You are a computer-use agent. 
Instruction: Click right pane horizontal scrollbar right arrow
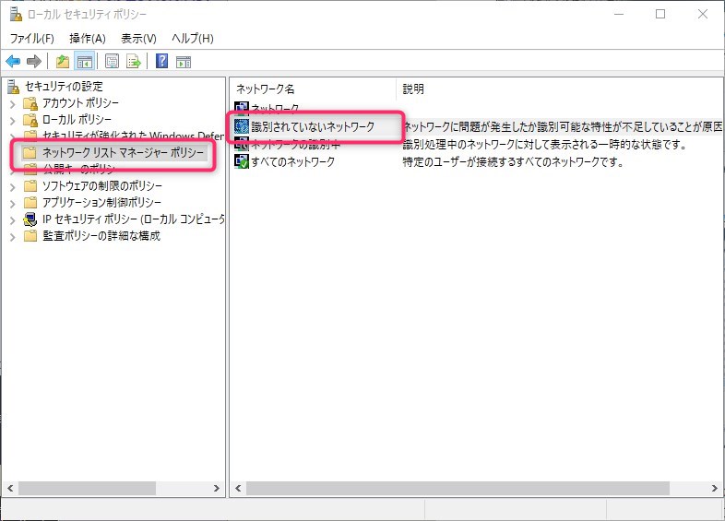tap(714, 488)
